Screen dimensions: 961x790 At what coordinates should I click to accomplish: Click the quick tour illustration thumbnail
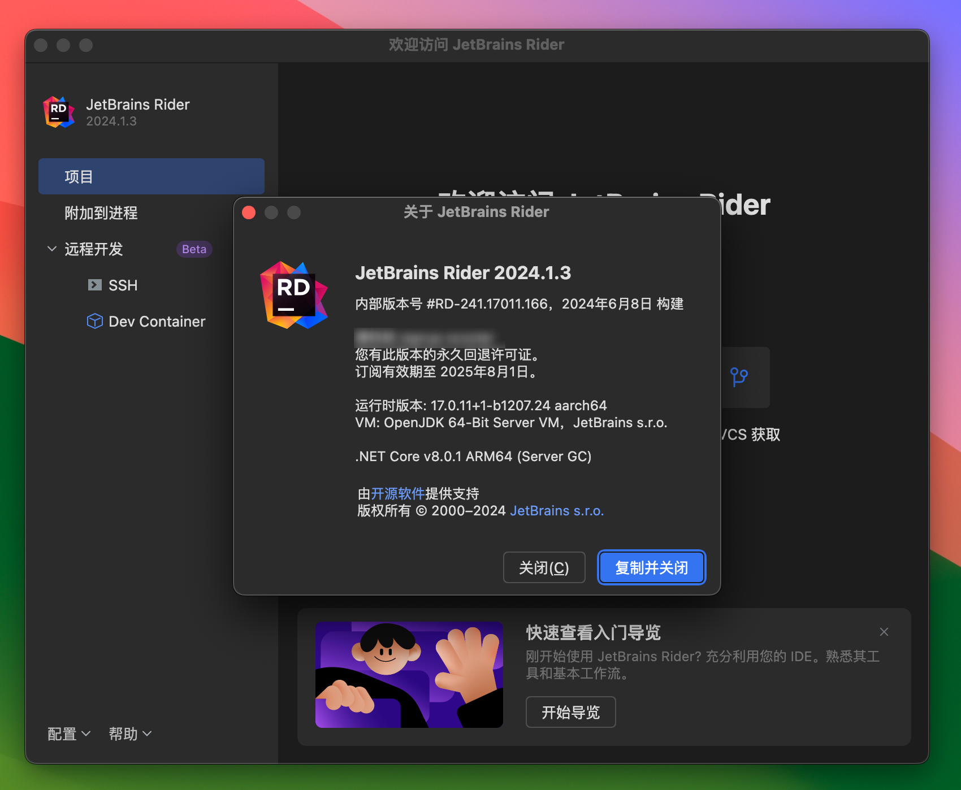tap(409, 675)
